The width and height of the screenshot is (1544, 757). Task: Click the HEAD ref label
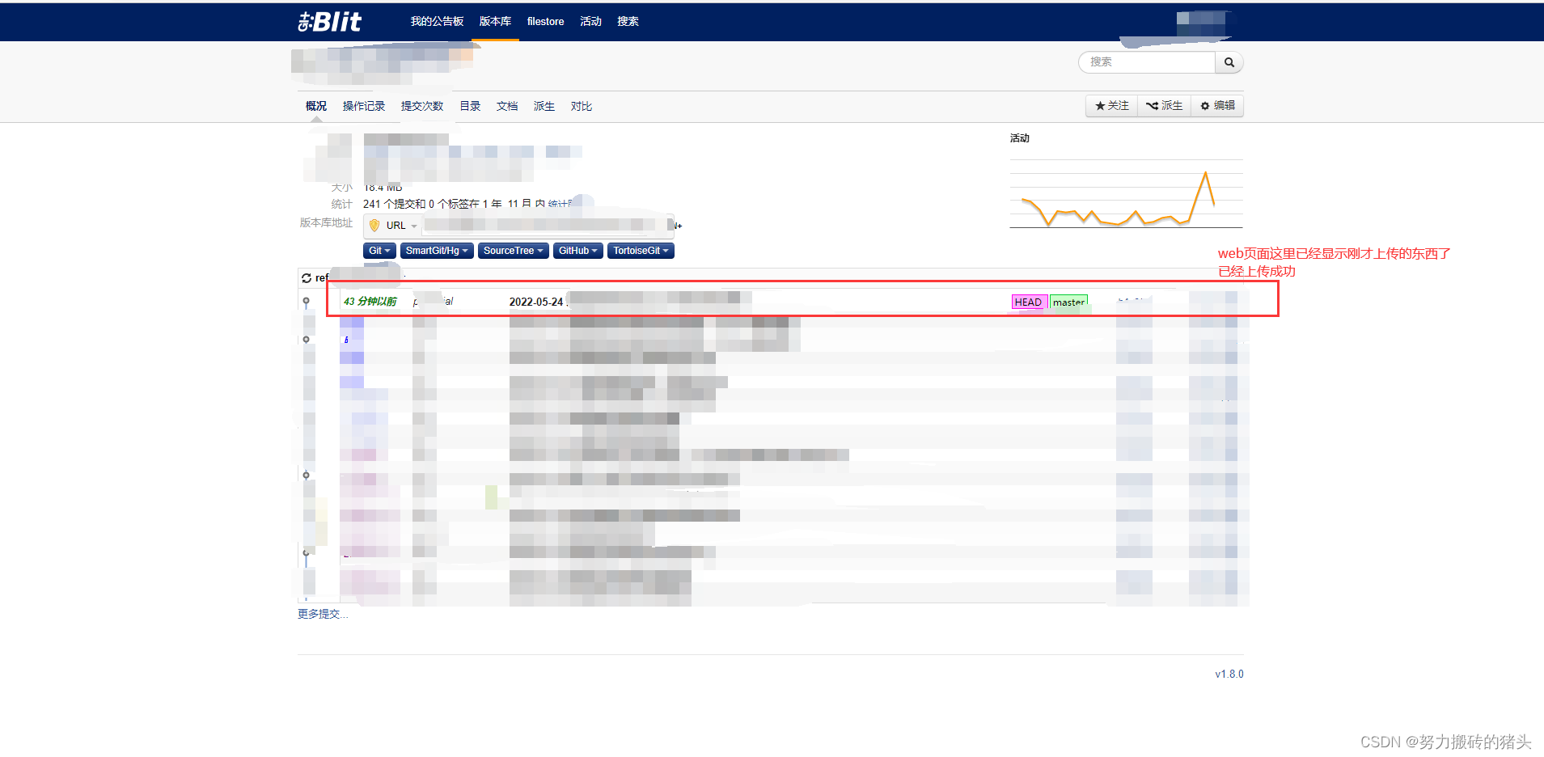point(1029,302)
